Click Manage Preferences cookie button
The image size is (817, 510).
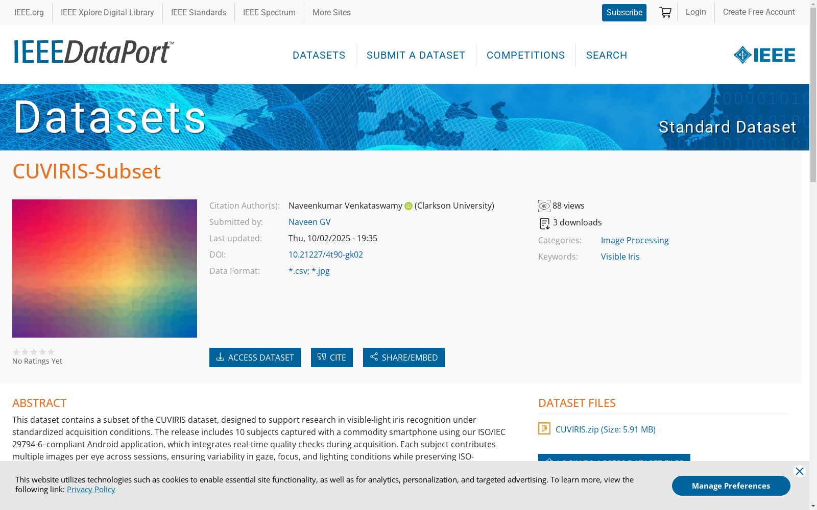click(731, 486)
